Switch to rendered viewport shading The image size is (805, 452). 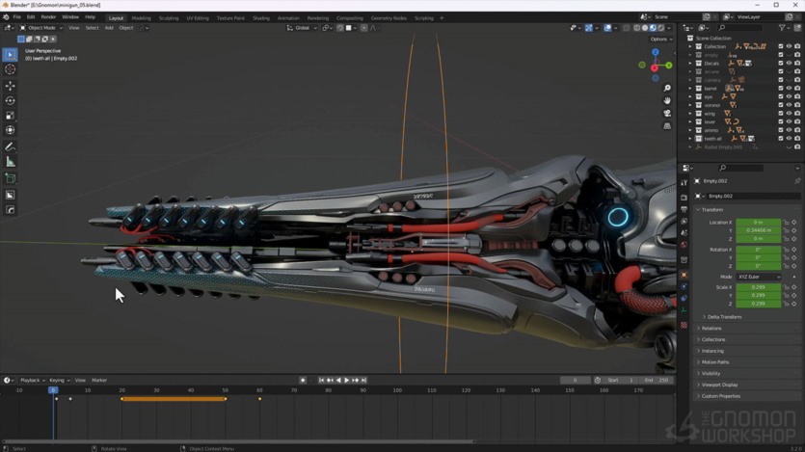[661, 28]
